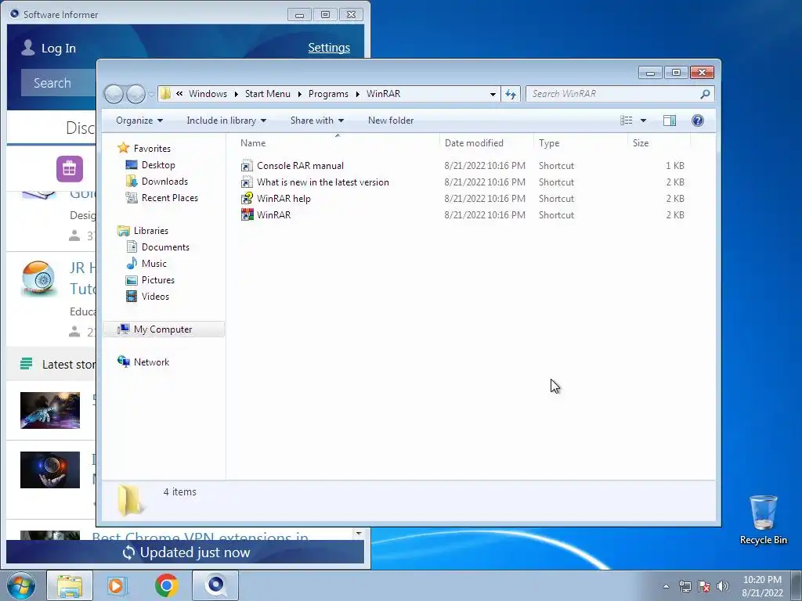This screenshot has width=802, height=601.
Task: Click the volume speaker tray icon
Action: tap(723, 586)
